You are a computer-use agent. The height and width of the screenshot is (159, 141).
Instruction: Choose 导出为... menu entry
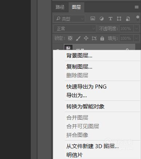[76, 95]
